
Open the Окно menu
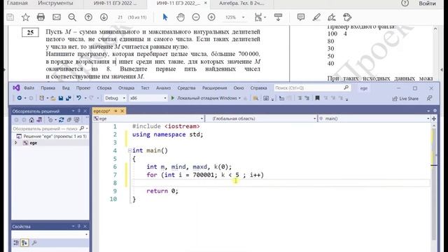point(239,88)
